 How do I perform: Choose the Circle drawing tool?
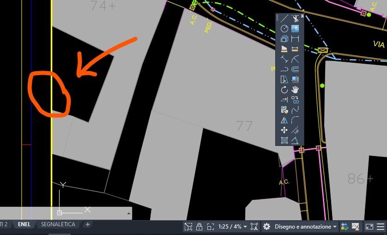point(284,28)
